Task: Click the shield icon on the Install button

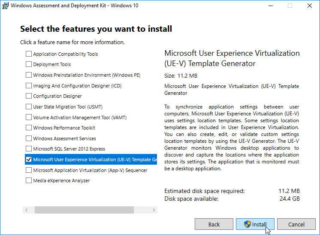Action: pyautogui.click(x=248, y=224)
